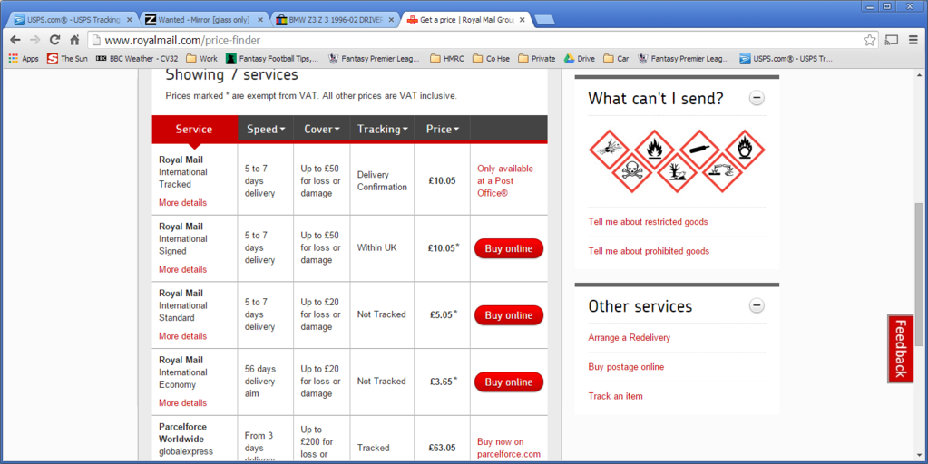Click Buy postage online link
This screenshot has height=464, width=928.
(x=626, y=367)
